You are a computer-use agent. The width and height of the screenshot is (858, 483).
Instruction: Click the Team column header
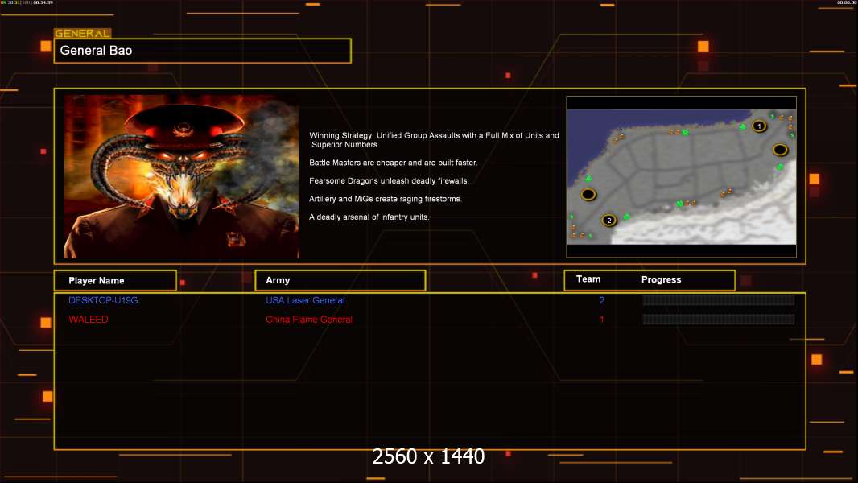(588, 279)
